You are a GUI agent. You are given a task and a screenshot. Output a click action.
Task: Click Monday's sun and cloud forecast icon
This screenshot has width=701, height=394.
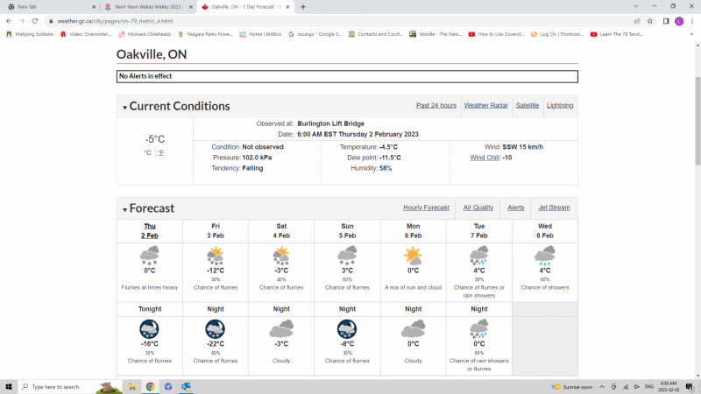413,256
